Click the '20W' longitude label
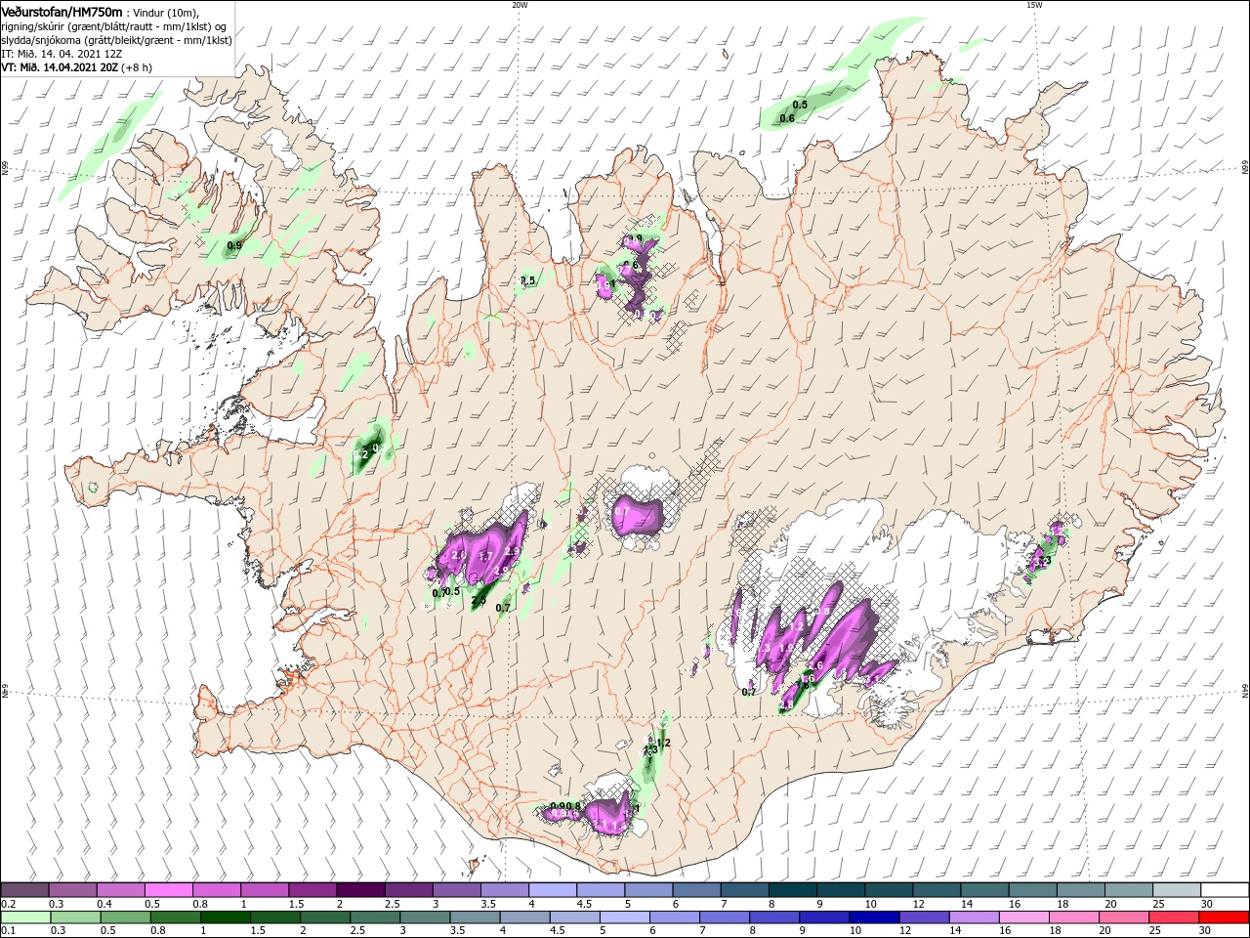 point(520,4)
